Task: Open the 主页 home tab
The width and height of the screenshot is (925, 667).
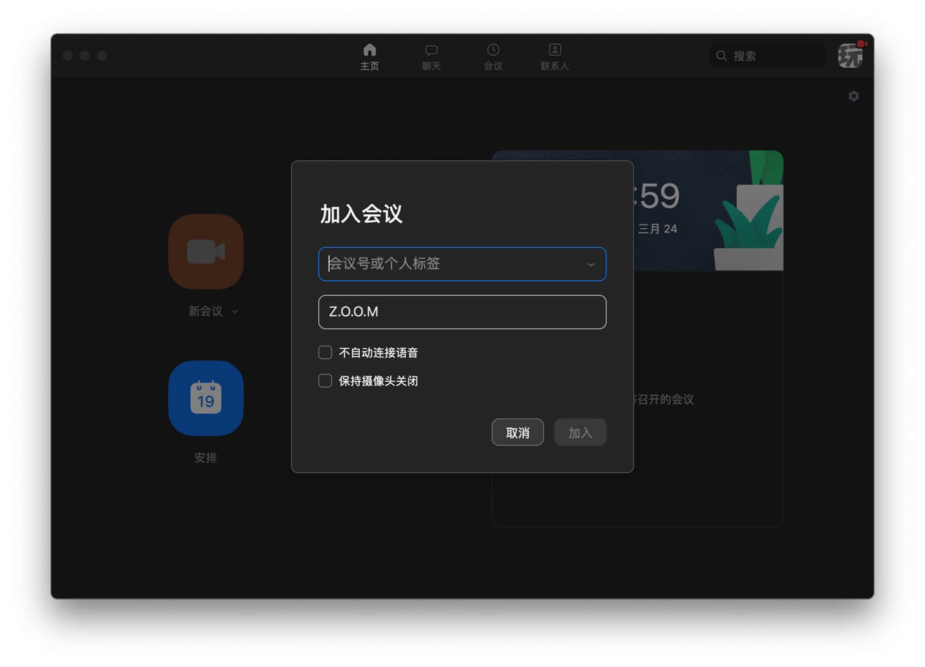Action: 370,57
